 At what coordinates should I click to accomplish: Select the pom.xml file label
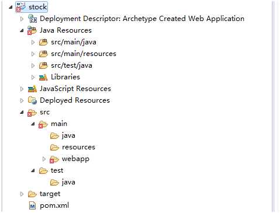[x=54, y=205]
